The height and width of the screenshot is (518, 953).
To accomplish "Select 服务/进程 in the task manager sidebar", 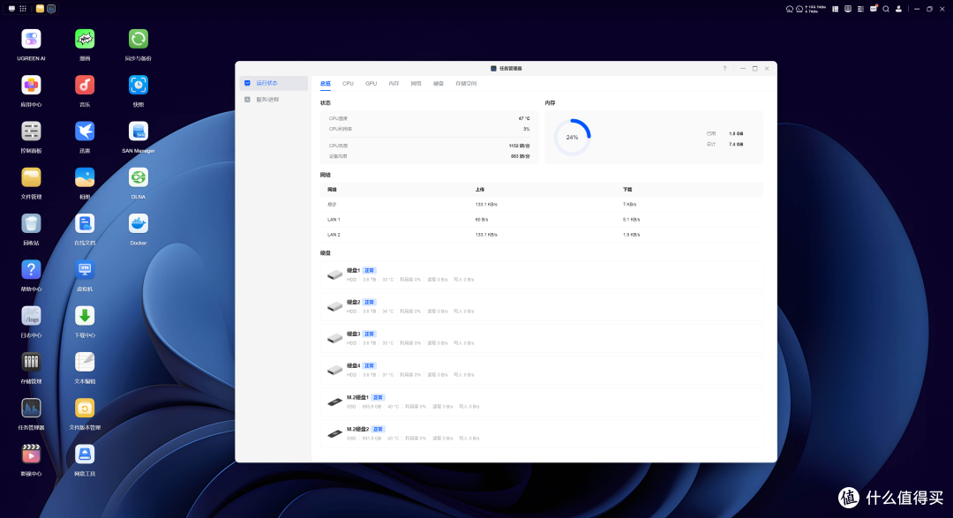I will click(274, 100).
